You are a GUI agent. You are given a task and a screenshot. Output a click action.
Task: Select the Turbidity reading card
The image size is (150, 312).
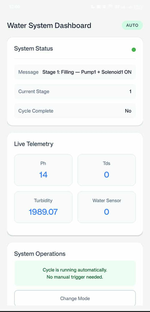pyautogui.click(x=43, y=207)
